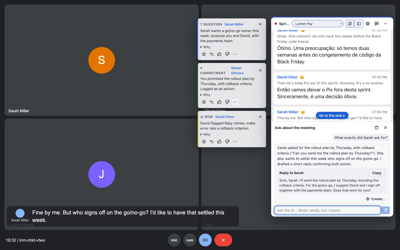The width and height of the screenshot is (400, 250).
Task: Click reply arrow on Question card
Action: 212,54
